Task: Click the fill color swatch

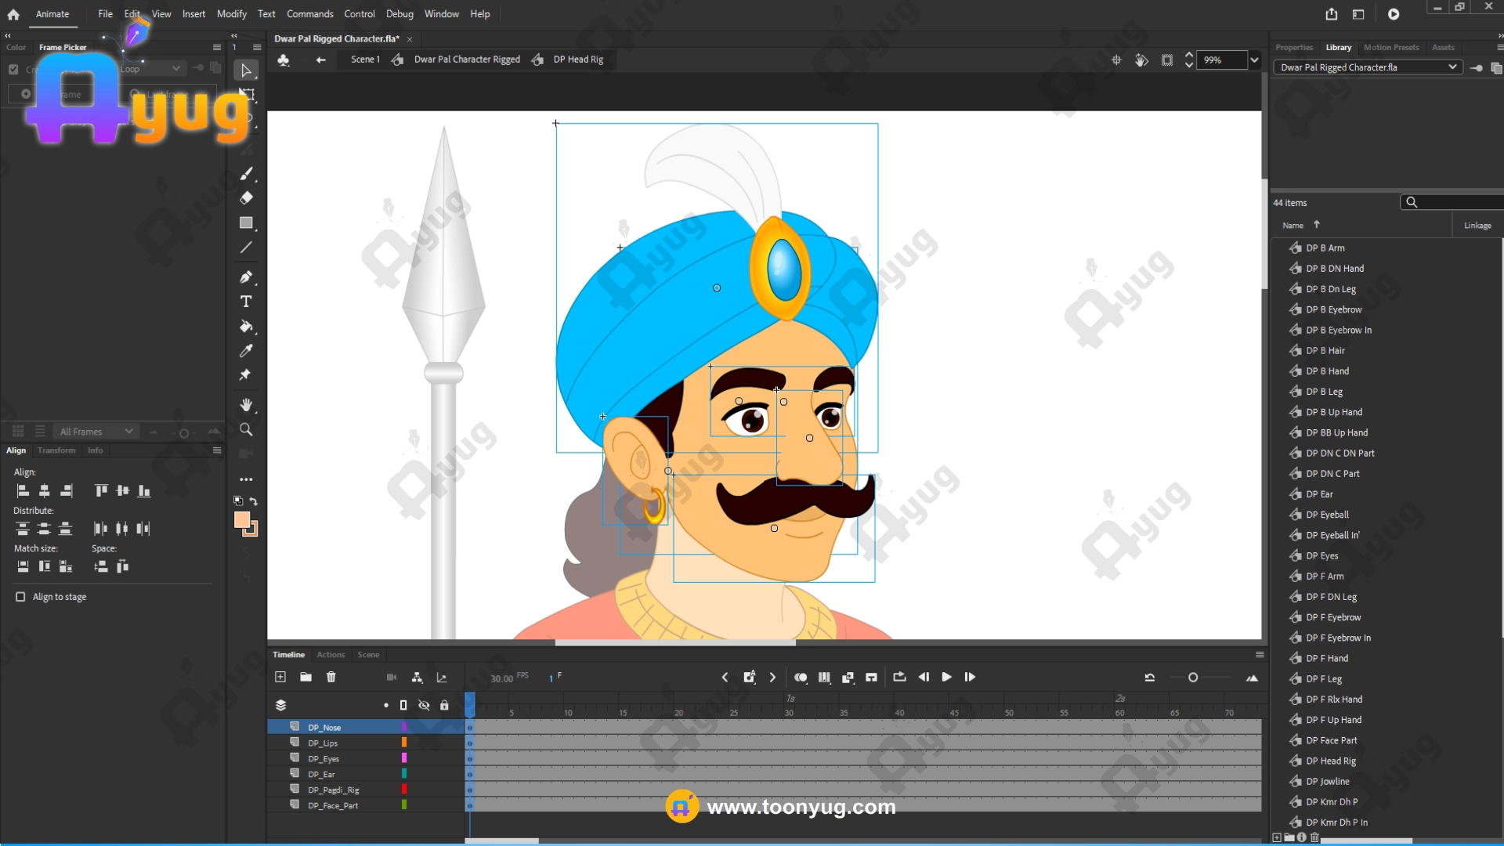Action: pos(242,520)
